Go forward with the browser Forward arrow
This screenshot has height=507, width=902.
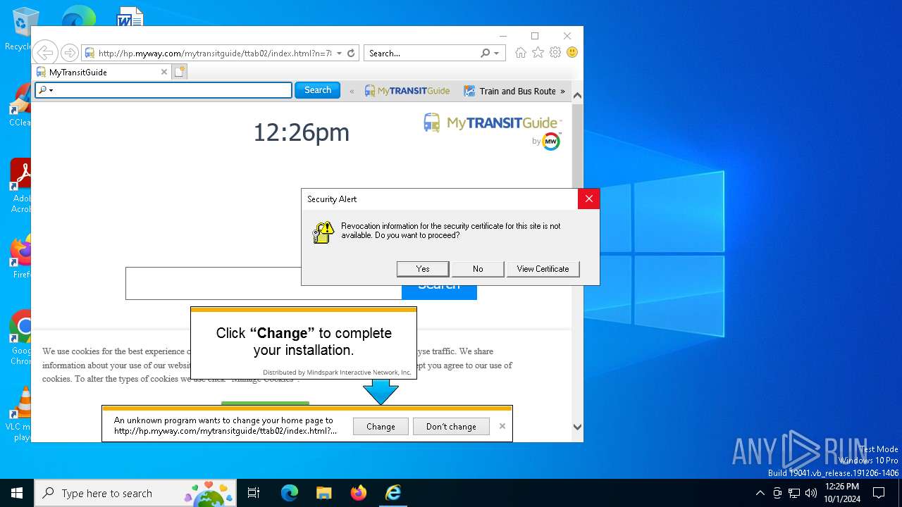click(69, 53)
